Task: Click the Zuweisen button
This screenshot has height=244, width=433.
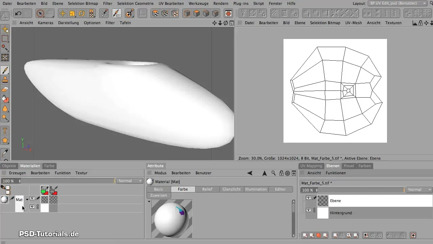Action: (x=159, y=195)
